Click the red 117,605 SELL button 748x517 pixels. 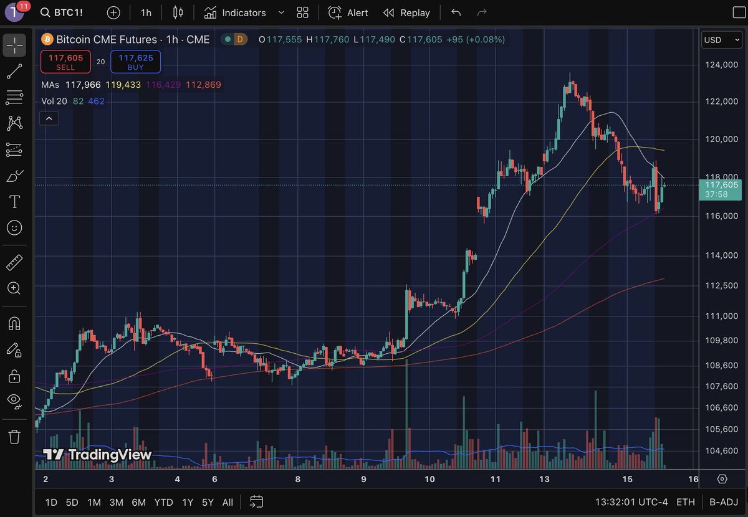[x=65, y=62]
